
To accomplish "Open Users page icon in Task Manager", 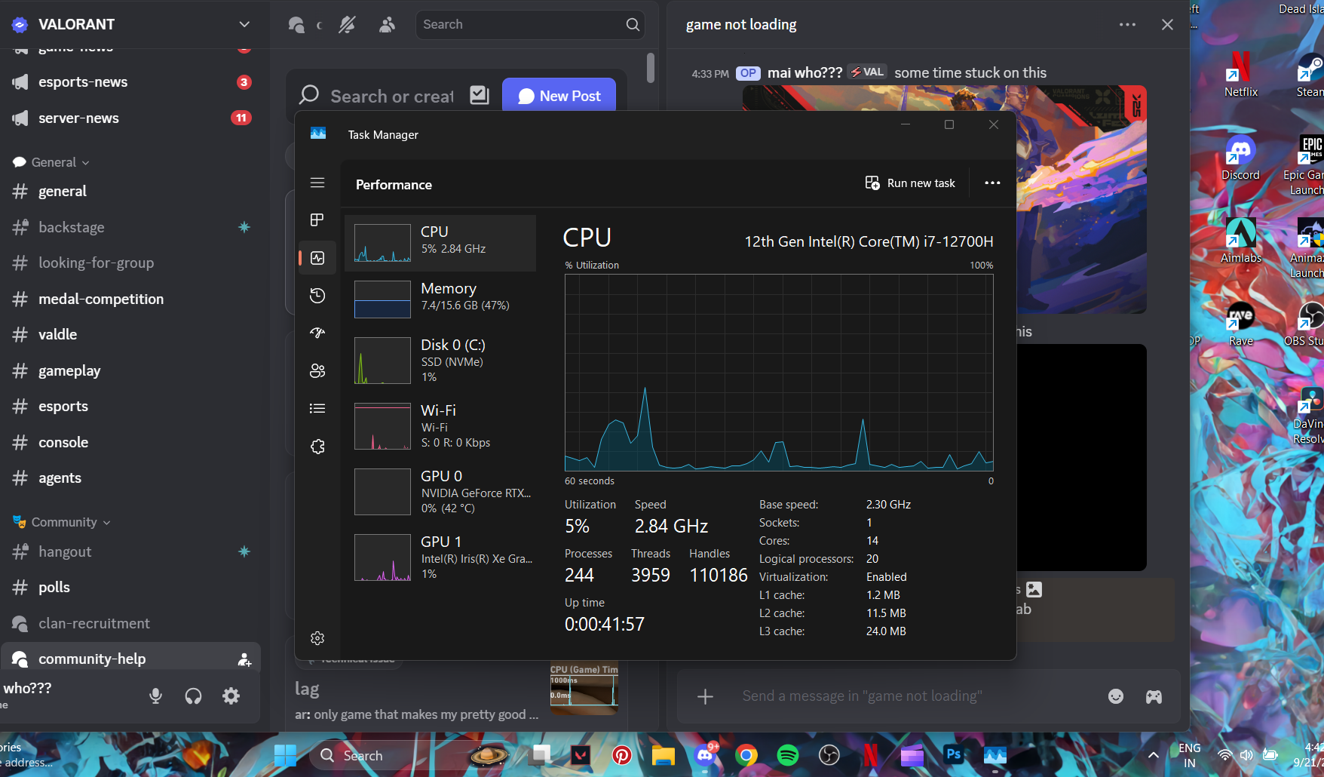I will point(317,370).
